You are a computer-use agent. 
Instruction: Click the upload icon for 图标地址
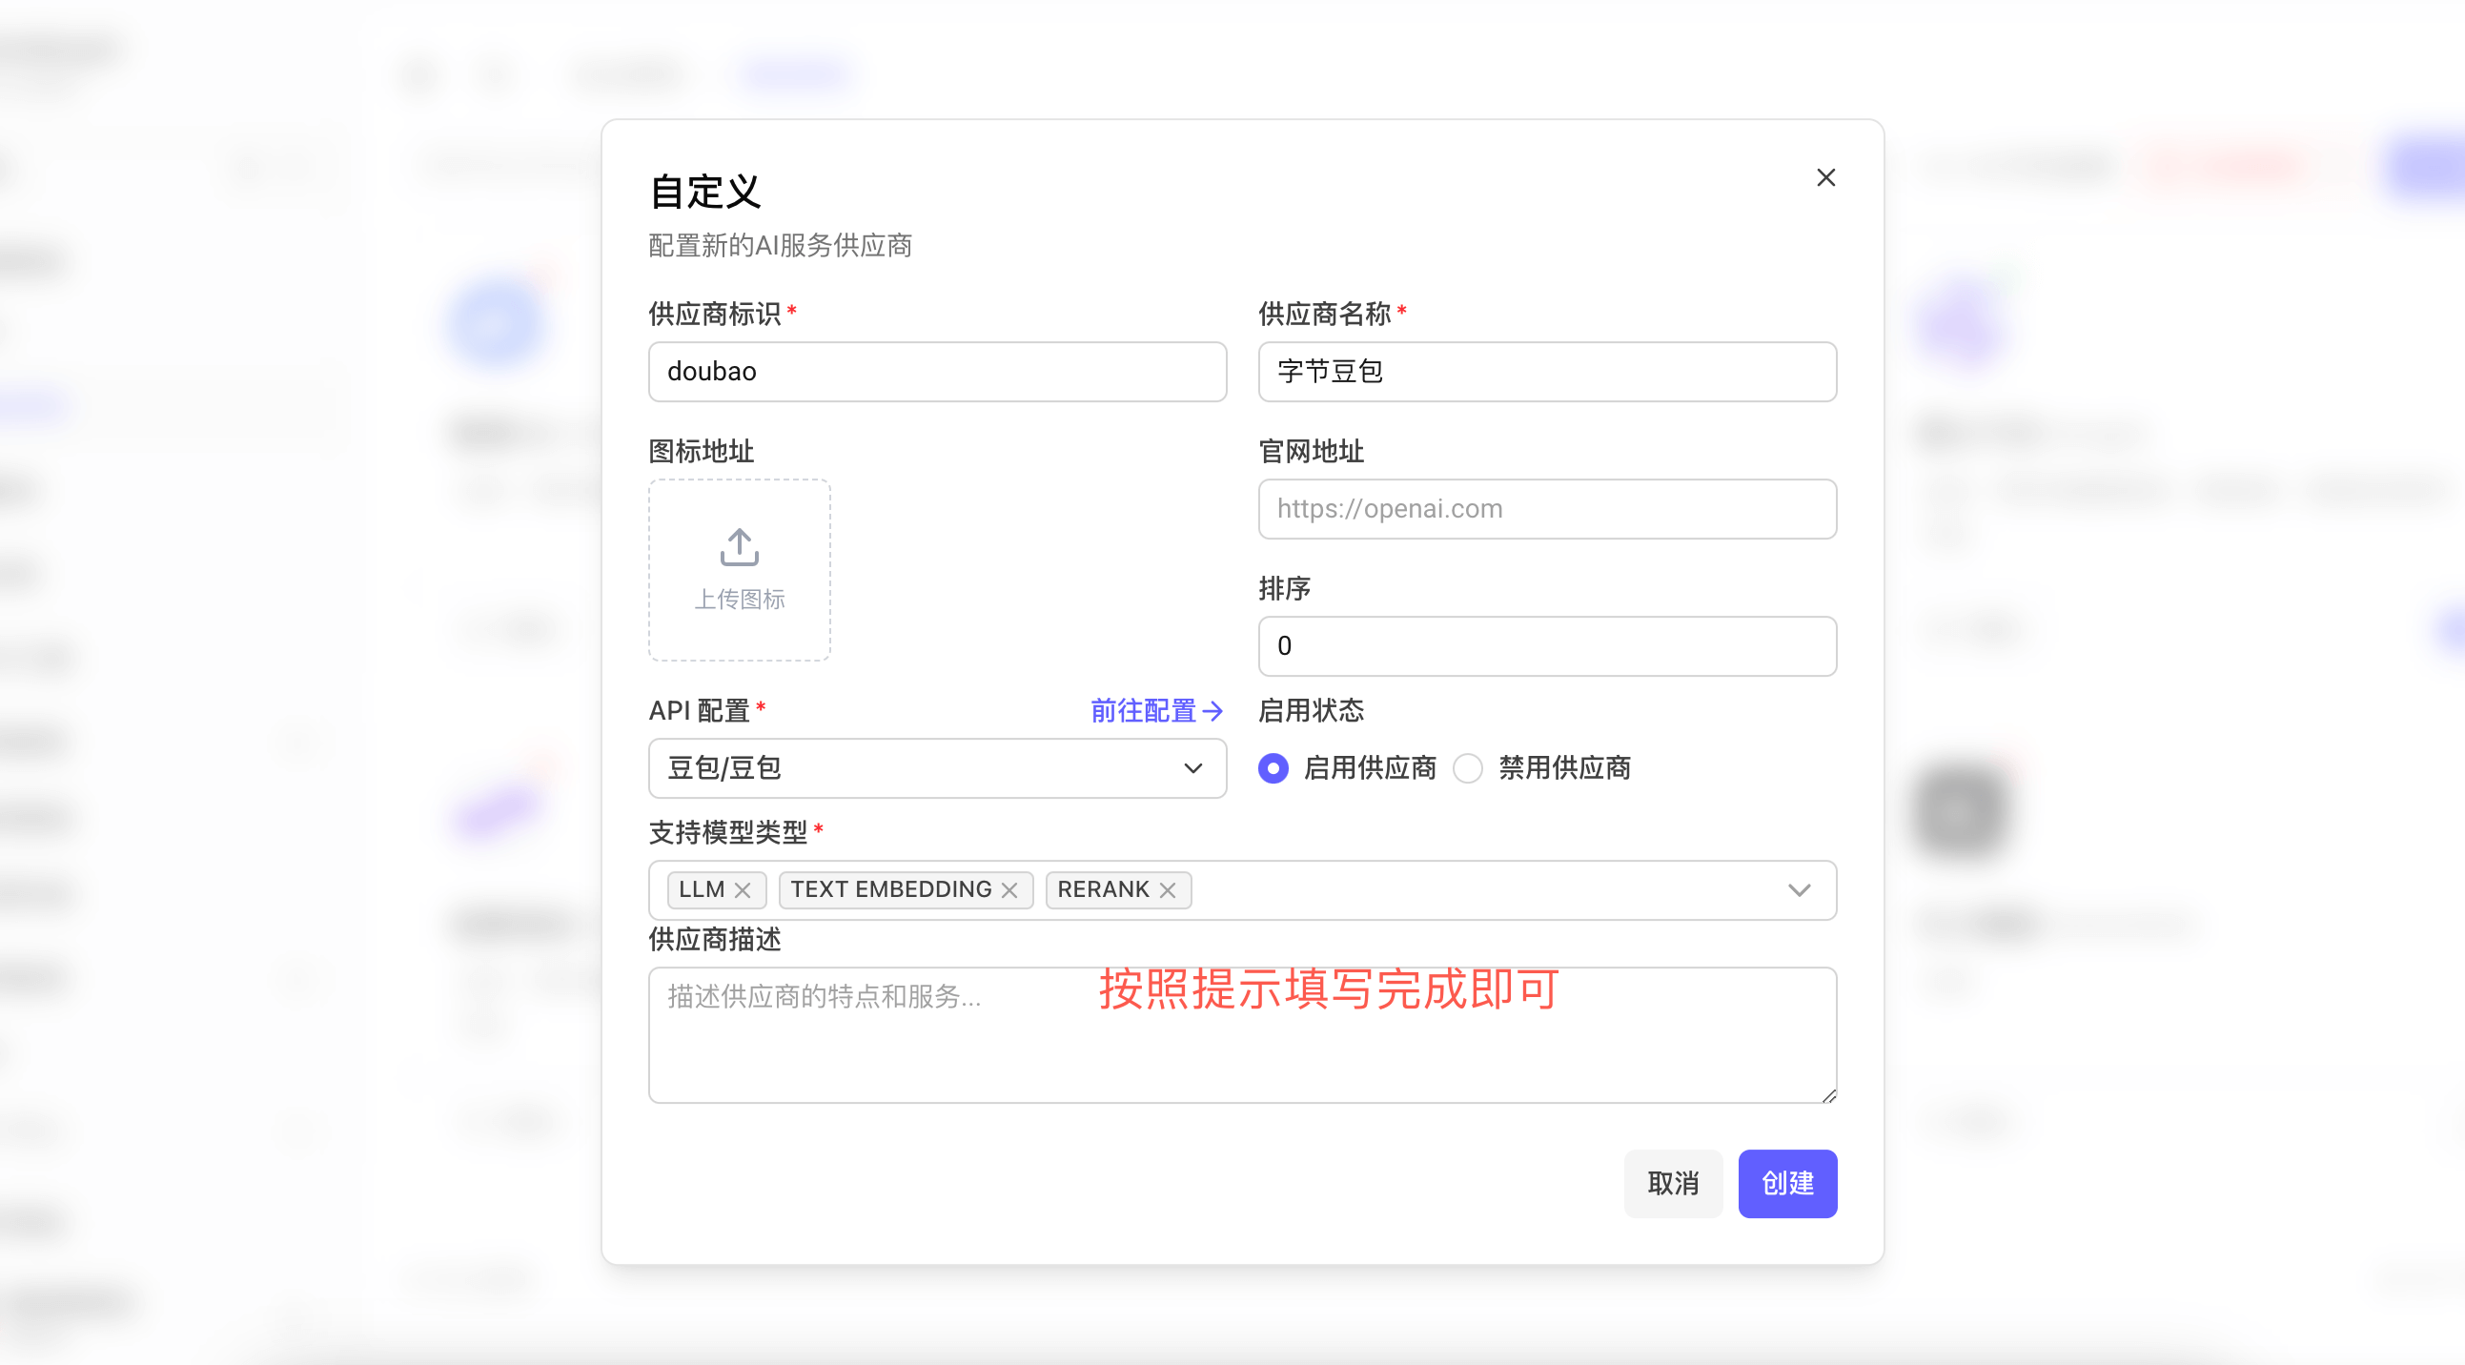pos(739,546)
